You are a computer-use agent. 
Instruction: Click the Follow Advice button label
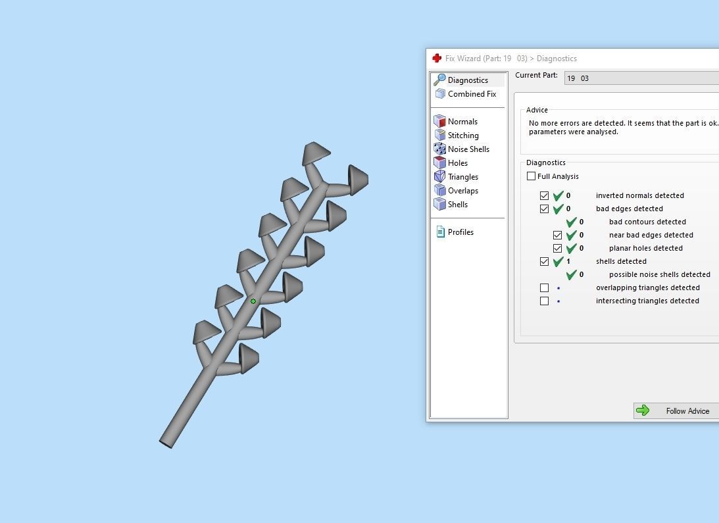687,411
